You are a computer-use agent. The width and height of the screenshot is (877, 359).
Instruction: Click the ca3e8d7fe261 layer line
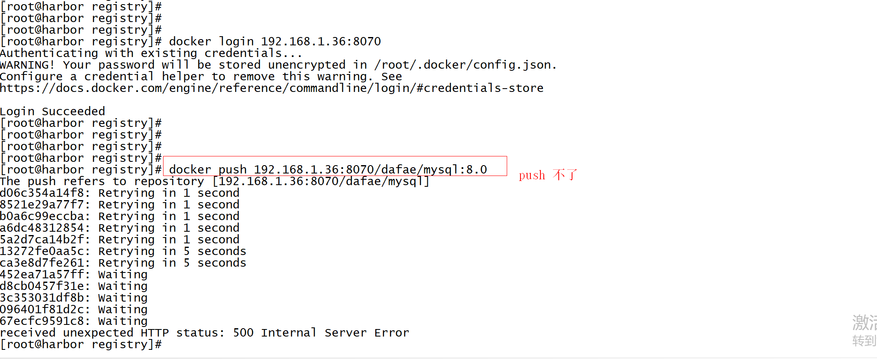coord(123,263)
